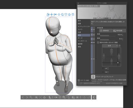This screenshot has width=133, height=108.
Task: Click the 素材登録 register material button
Action: 119,31
